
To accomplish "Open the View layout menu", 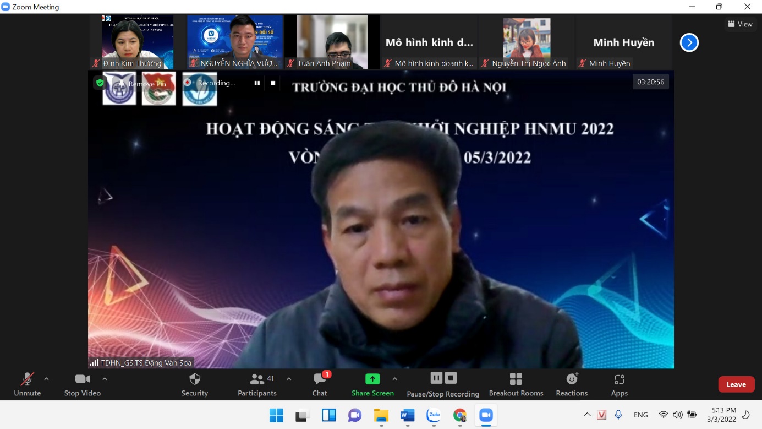I will 740,24.
